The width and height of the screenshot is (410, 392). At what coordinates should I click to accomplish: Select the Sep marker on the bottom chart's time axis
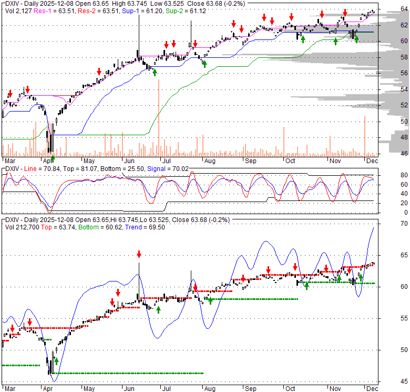coord(250,389)
